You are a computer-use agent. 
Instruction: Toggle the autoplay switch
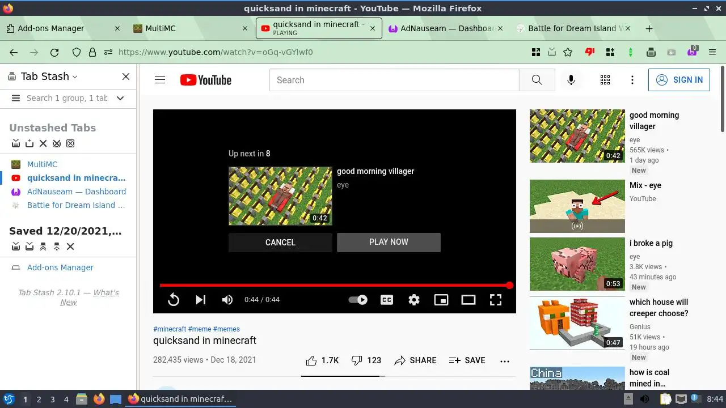tap(358, 300)
